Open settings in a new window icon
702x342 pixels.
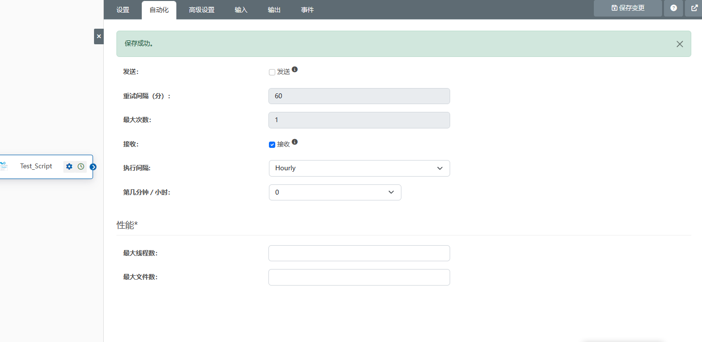click(x=694, y=8)
